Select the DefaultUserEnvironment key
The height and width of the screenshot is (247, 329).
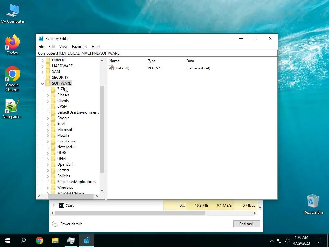[x=78, y=112]
